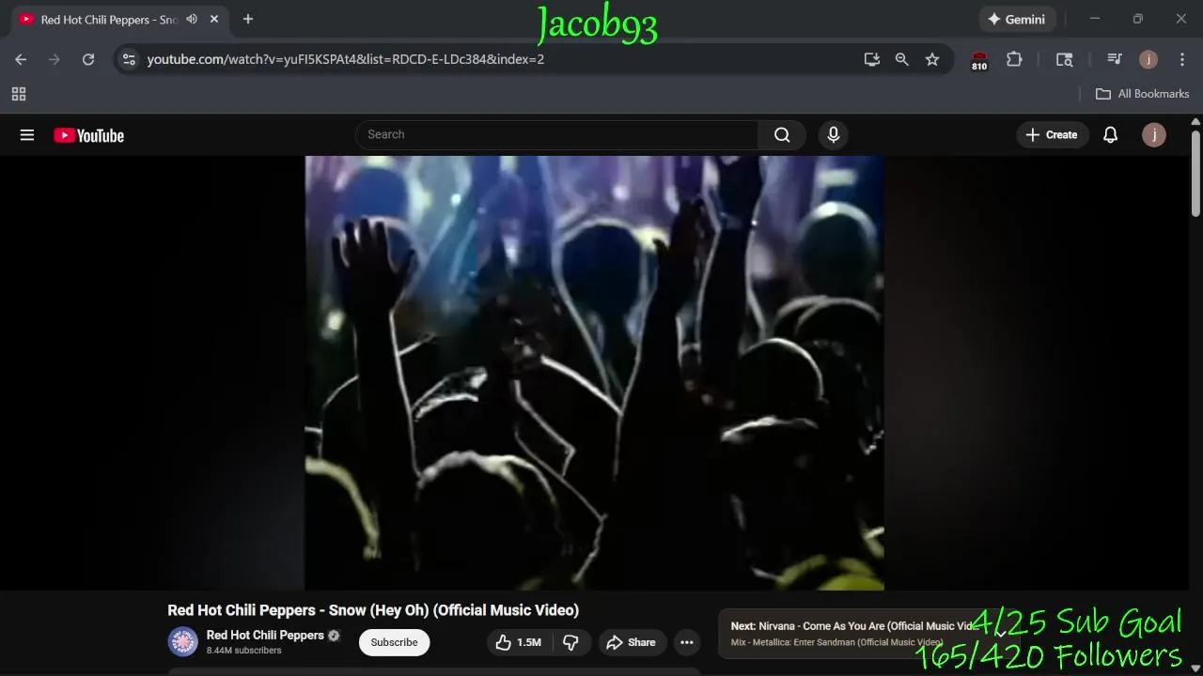
Task: Open the All Bookmarks folder
Action: point(1143,94)
